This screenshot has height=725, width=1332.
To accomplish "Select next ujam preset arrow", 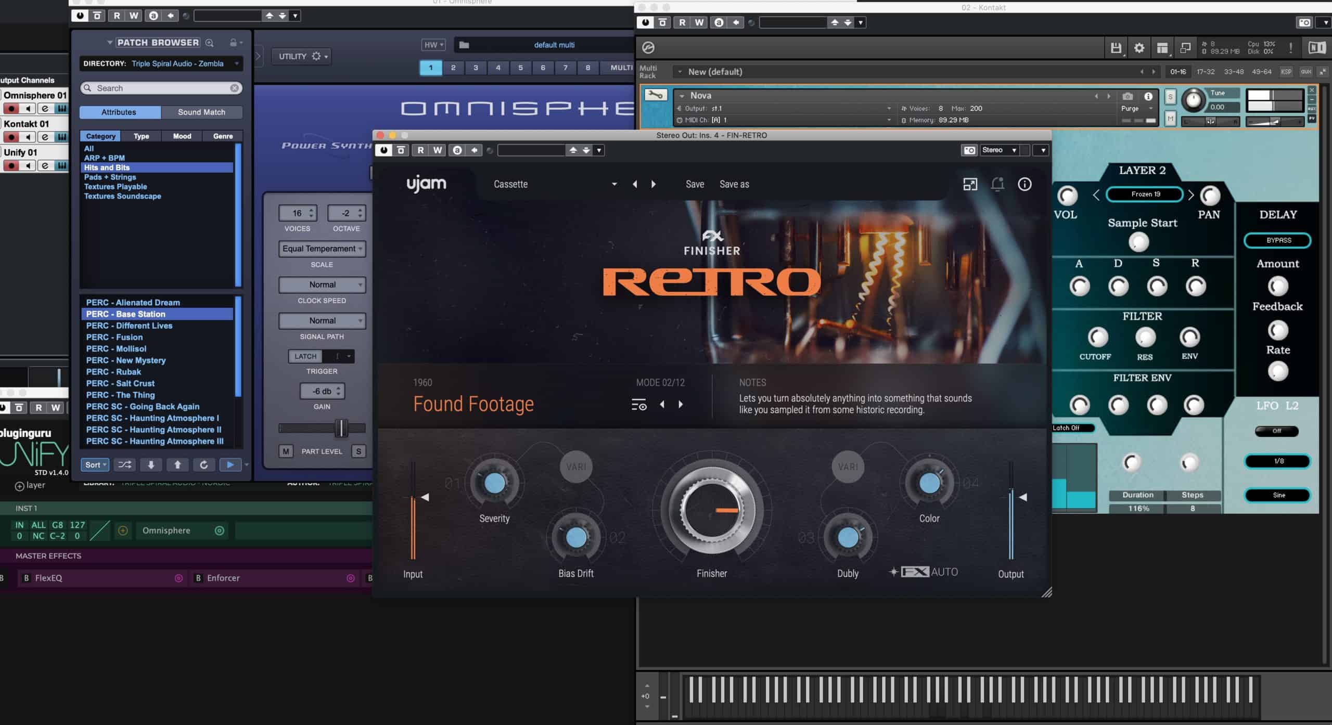I will (654, 184).
